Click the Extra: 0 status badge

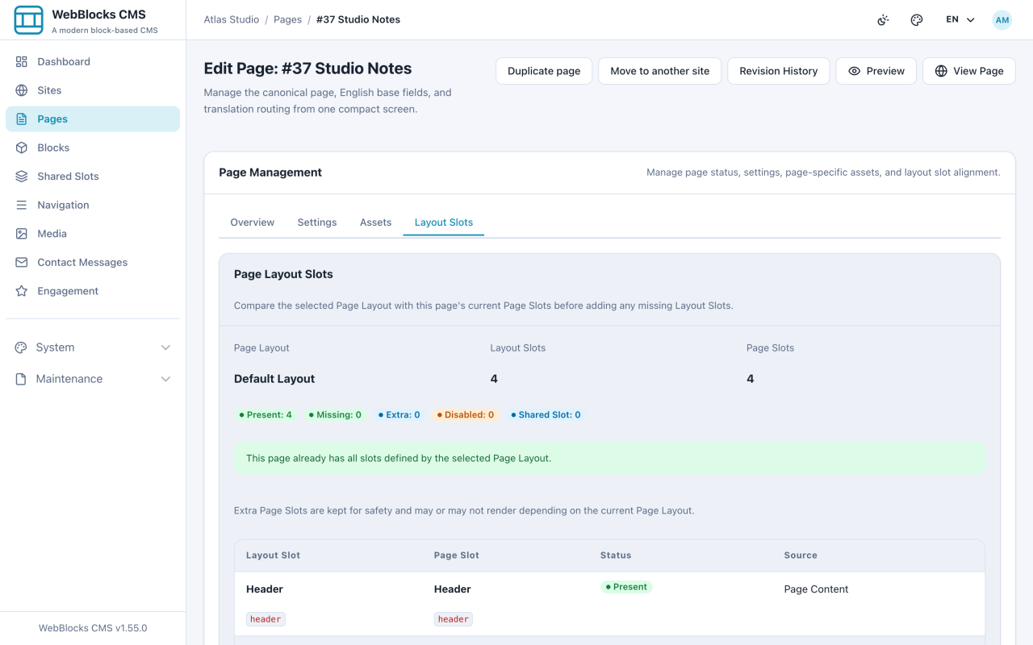[x=399, y=415]
